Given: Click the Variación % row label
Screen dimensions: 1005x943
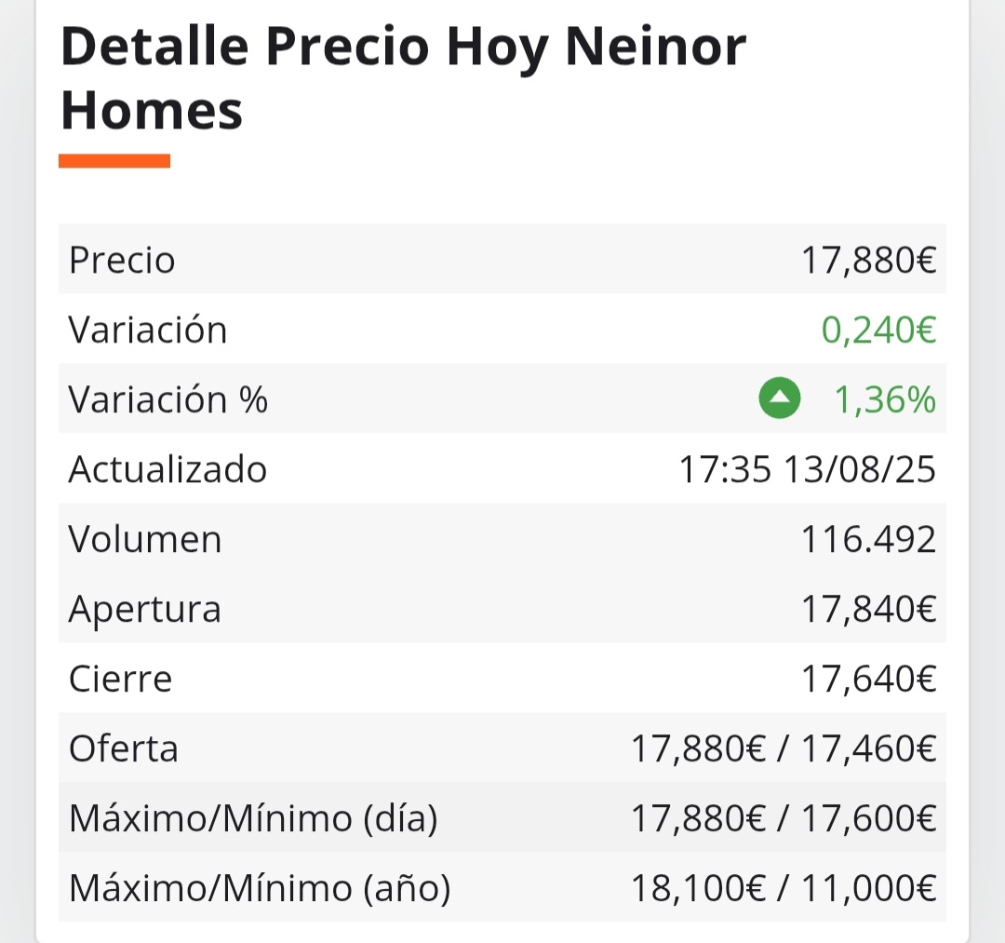Looking at the screenshot, I should (x=167, y=399).
